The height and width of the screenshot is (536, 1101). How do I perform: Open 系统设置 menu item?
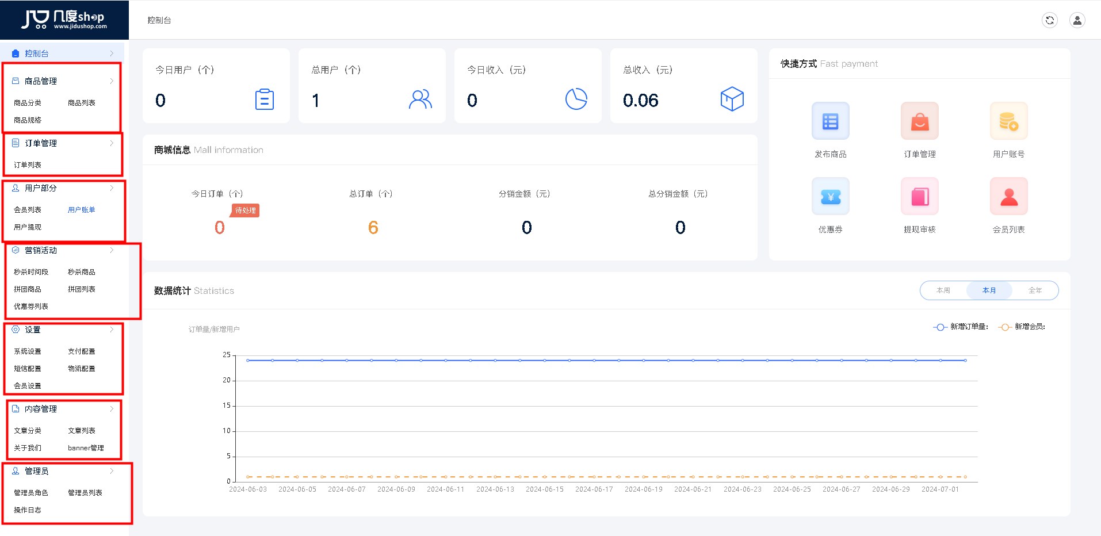tap(28, 351)
